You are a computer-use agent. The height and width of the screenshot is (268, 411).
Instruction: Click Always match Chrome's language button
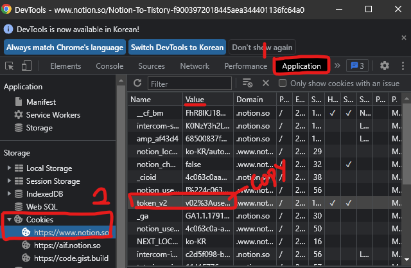65,47
